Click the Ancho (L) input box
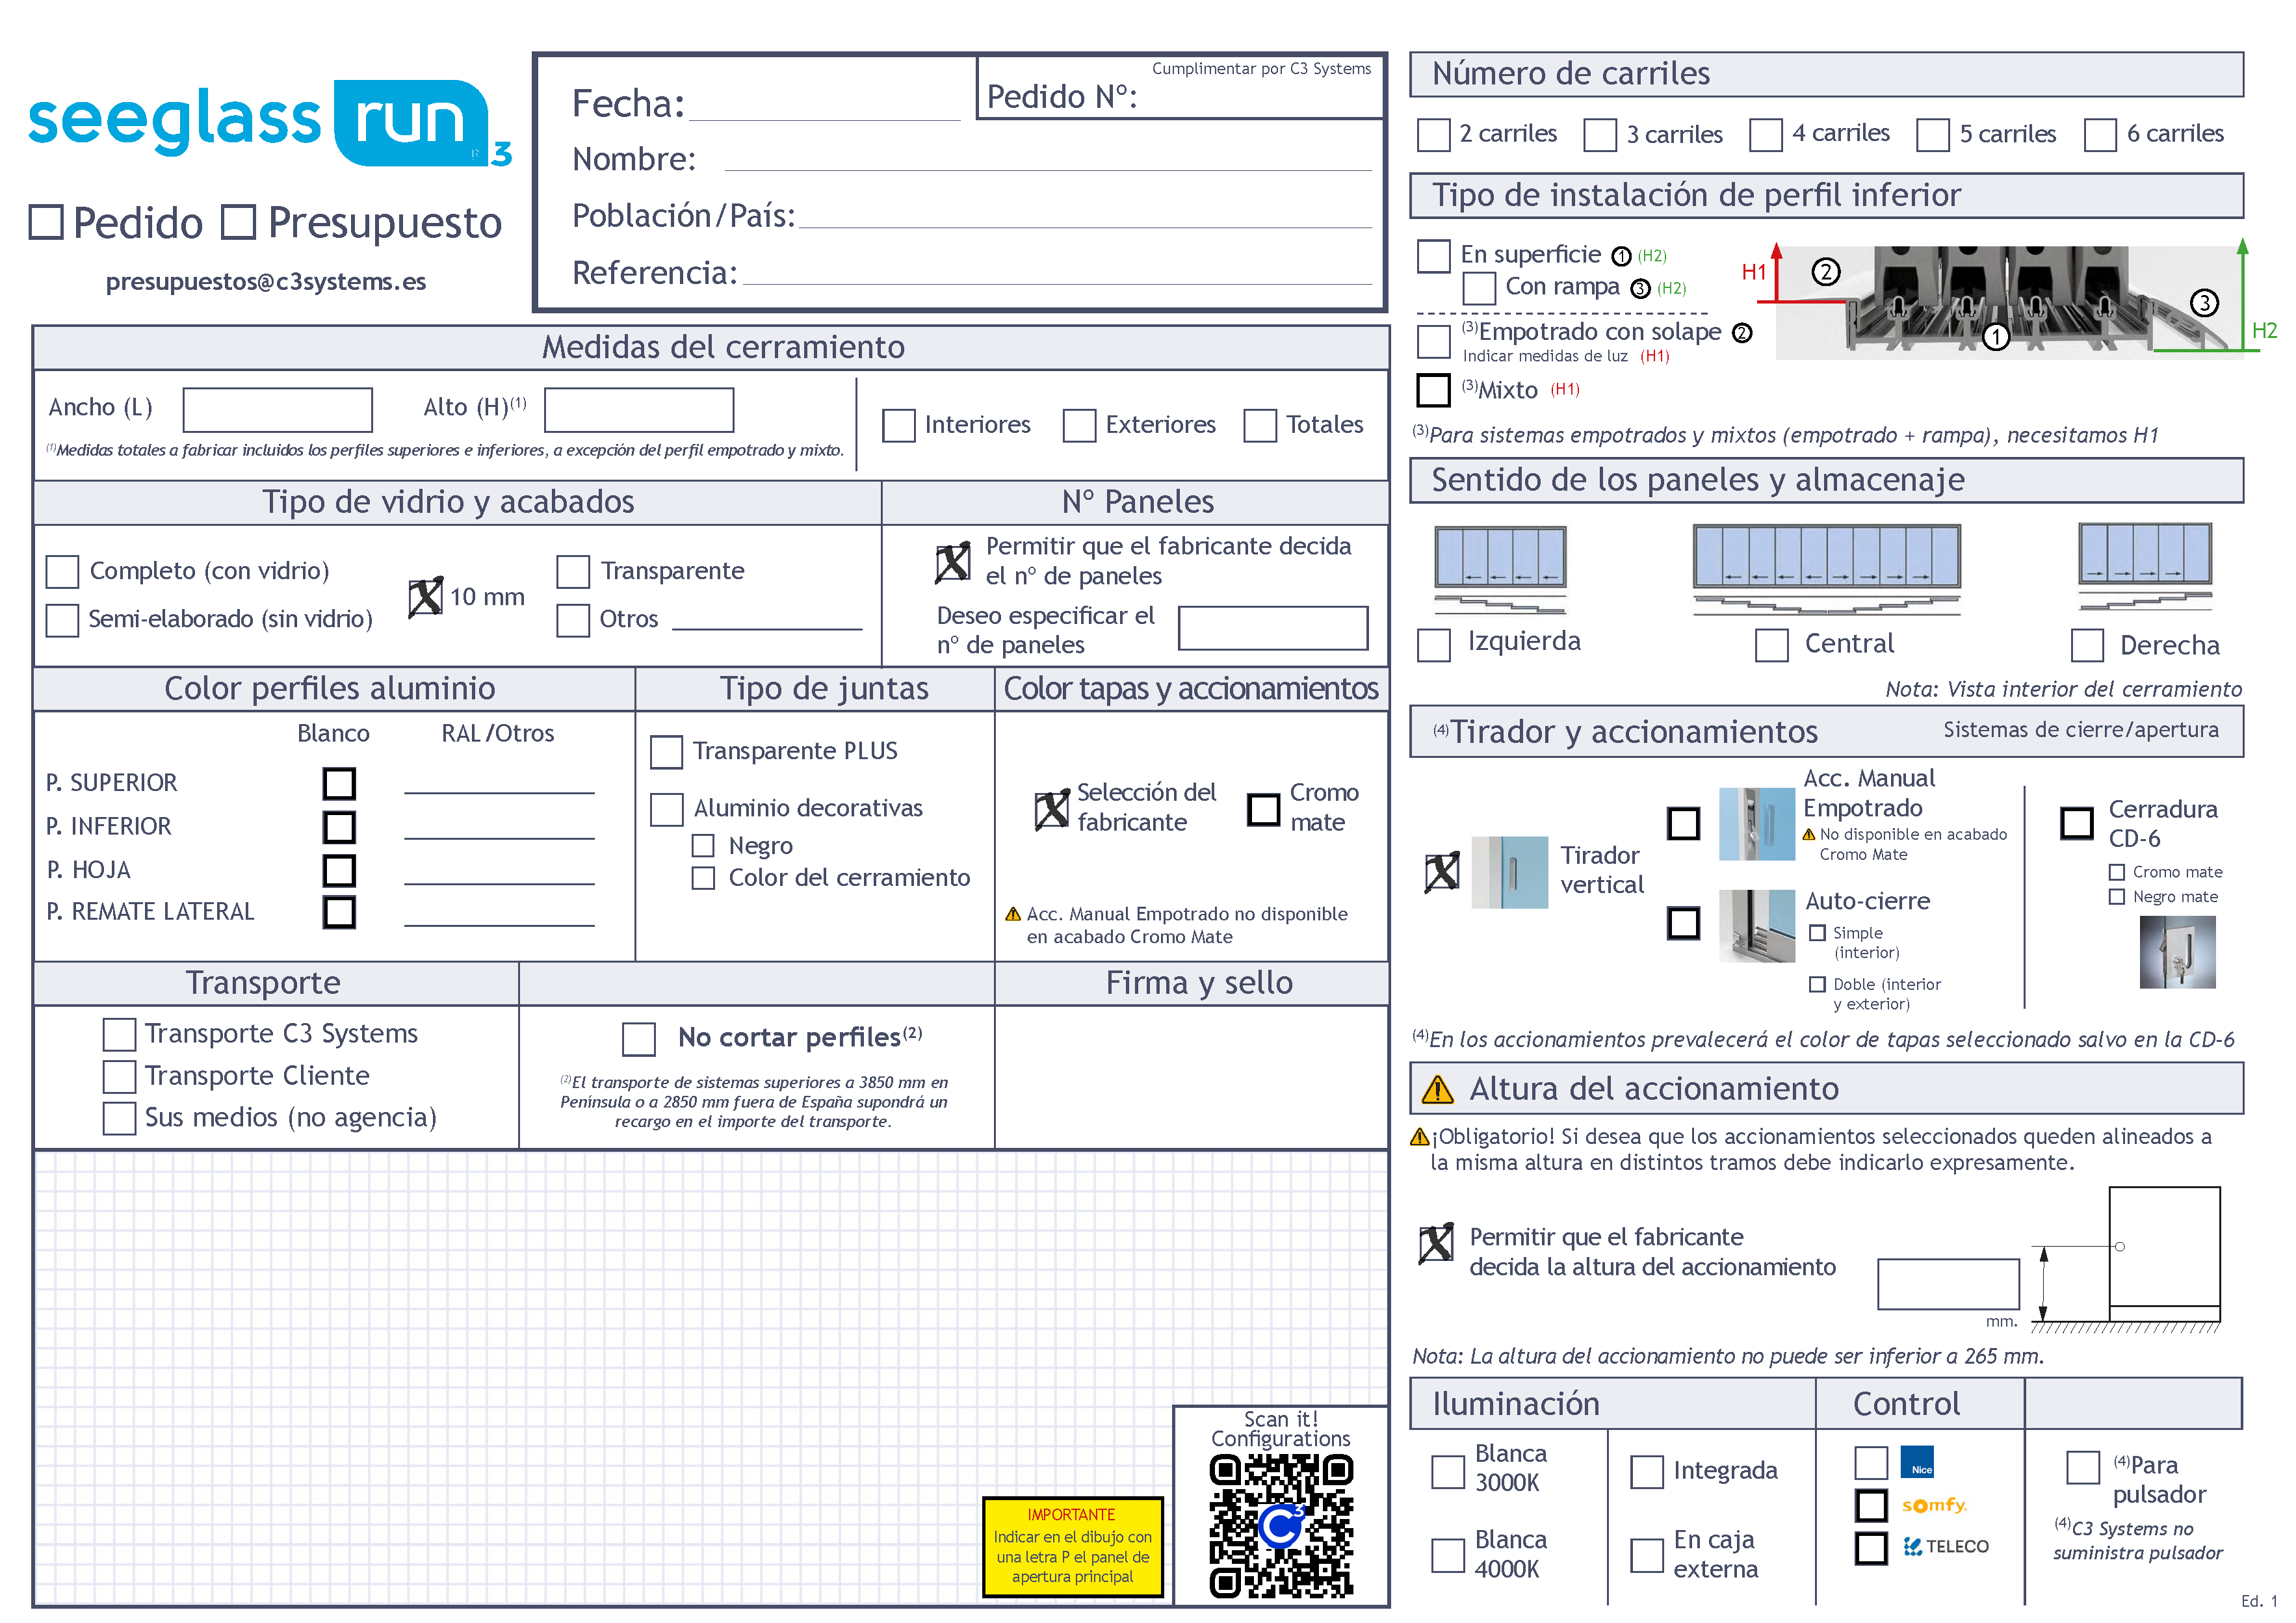 click(x=278, y=410)
